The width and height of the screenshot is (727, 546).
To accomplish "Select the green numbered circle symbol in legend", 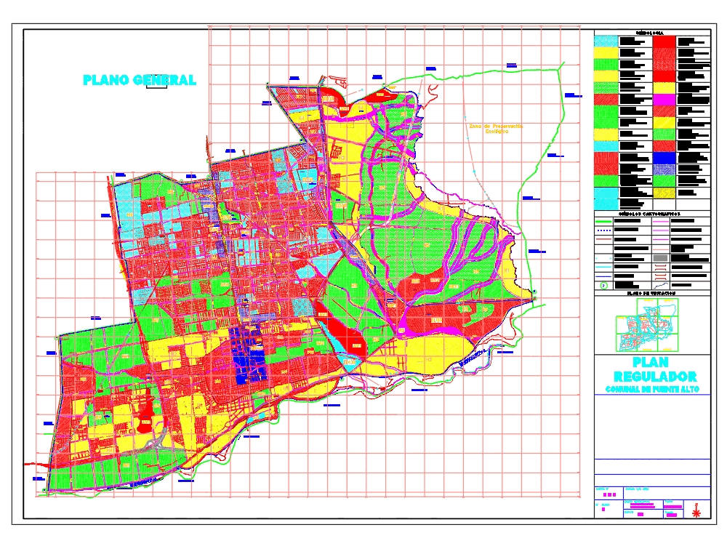I will point(602,286).
